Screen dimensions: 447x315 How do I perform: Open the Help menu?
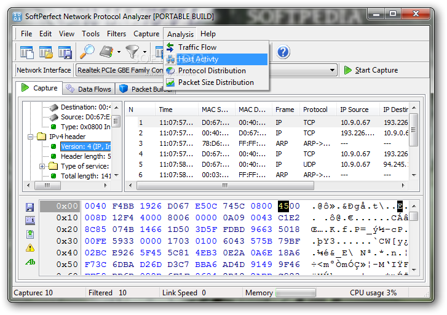point(208,34)
